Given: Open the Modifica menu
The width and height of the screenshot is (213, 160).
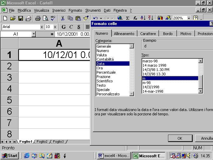Looking at the screenshot, I should click(24, 10).
